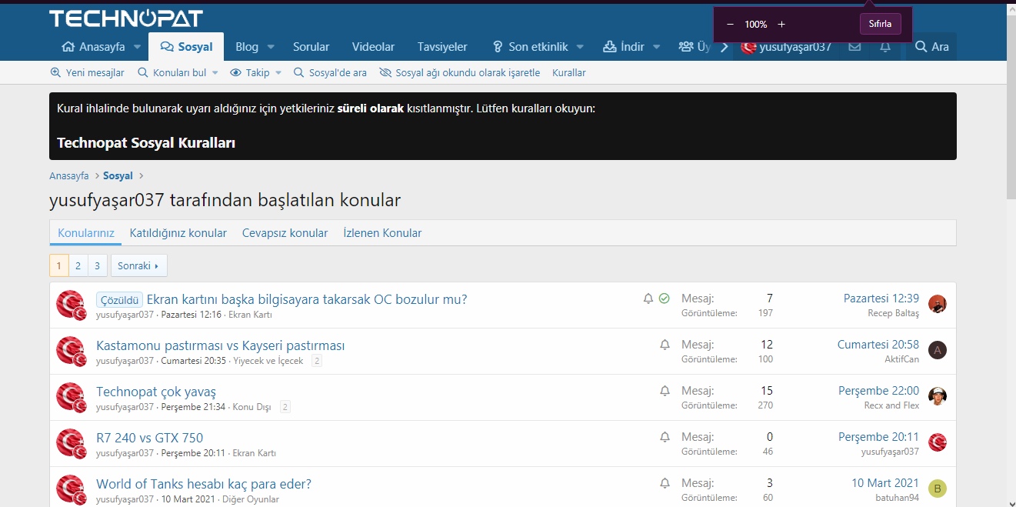Switch to İzlenen Konular tab
Viewport: 1016px width, 507px height.
pyautogui.click(x=382, y=233)
